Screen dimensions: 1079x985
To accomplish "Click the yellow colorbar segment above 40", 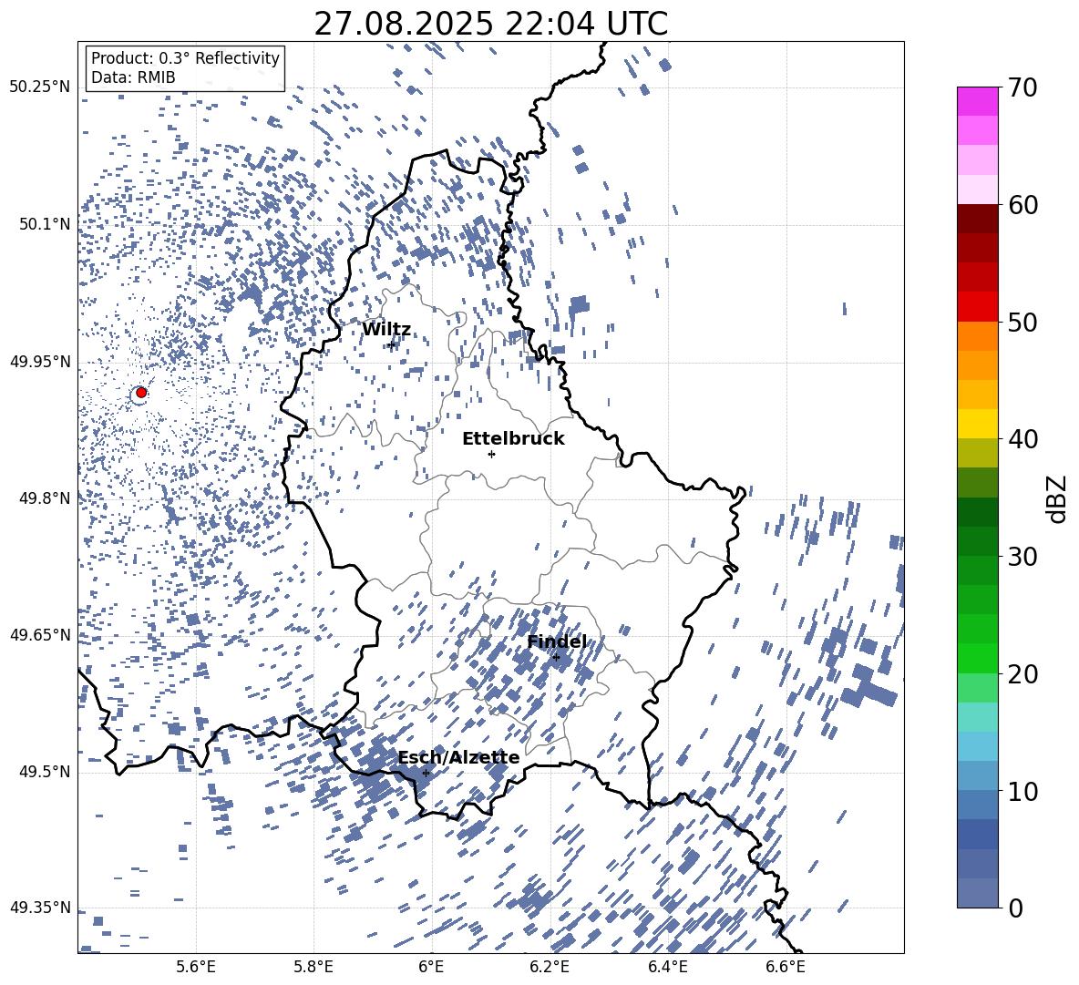I will pos(978,424).
